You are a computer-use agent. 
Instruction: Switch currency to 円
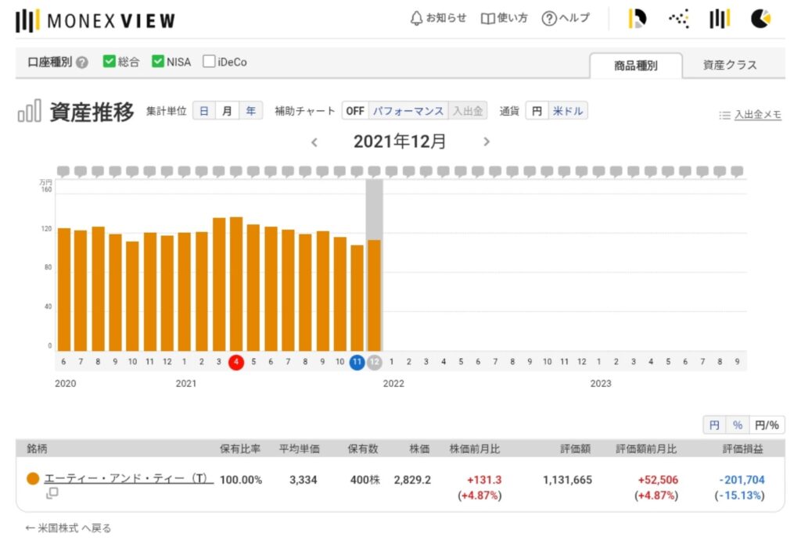537,111
